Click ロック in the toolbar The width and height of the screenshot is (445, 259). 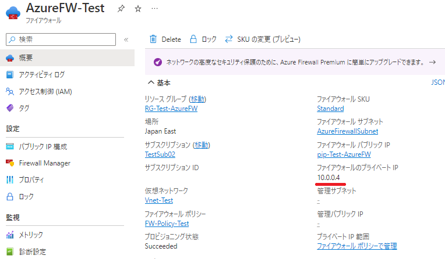pos(203,39)
